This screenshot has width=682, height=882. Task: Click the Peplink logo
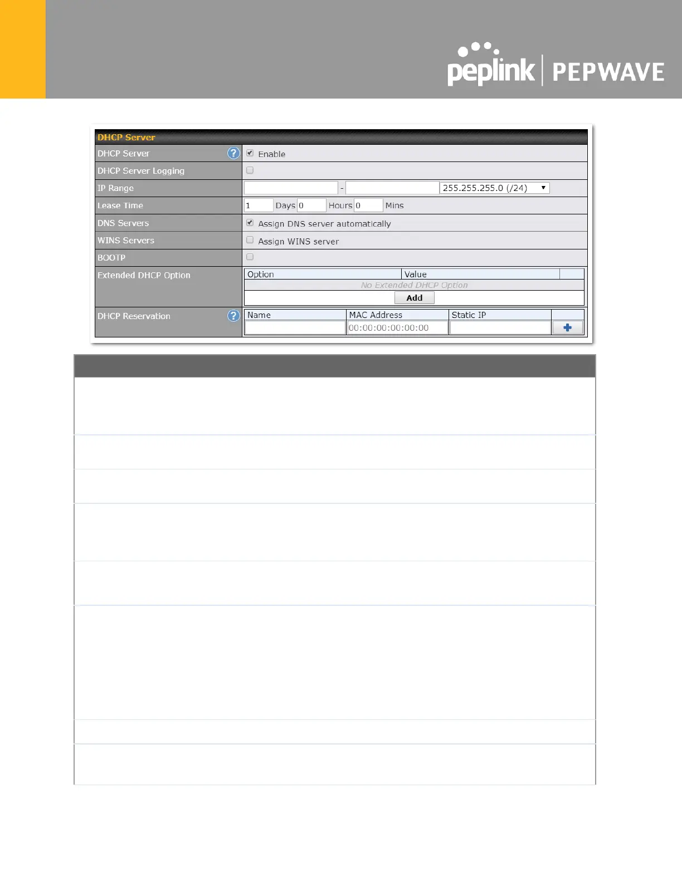tap(491, 64)
